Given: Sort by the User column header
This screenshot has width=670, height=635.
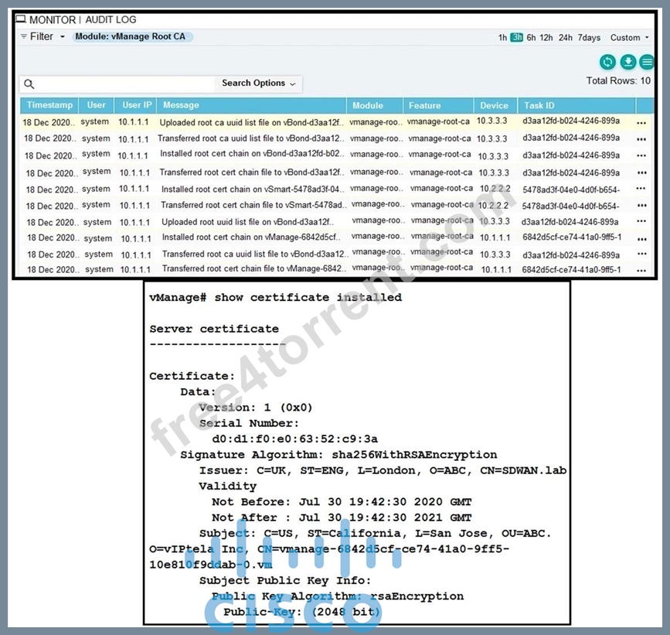Looking at the screenshot, I should (96, 105).
